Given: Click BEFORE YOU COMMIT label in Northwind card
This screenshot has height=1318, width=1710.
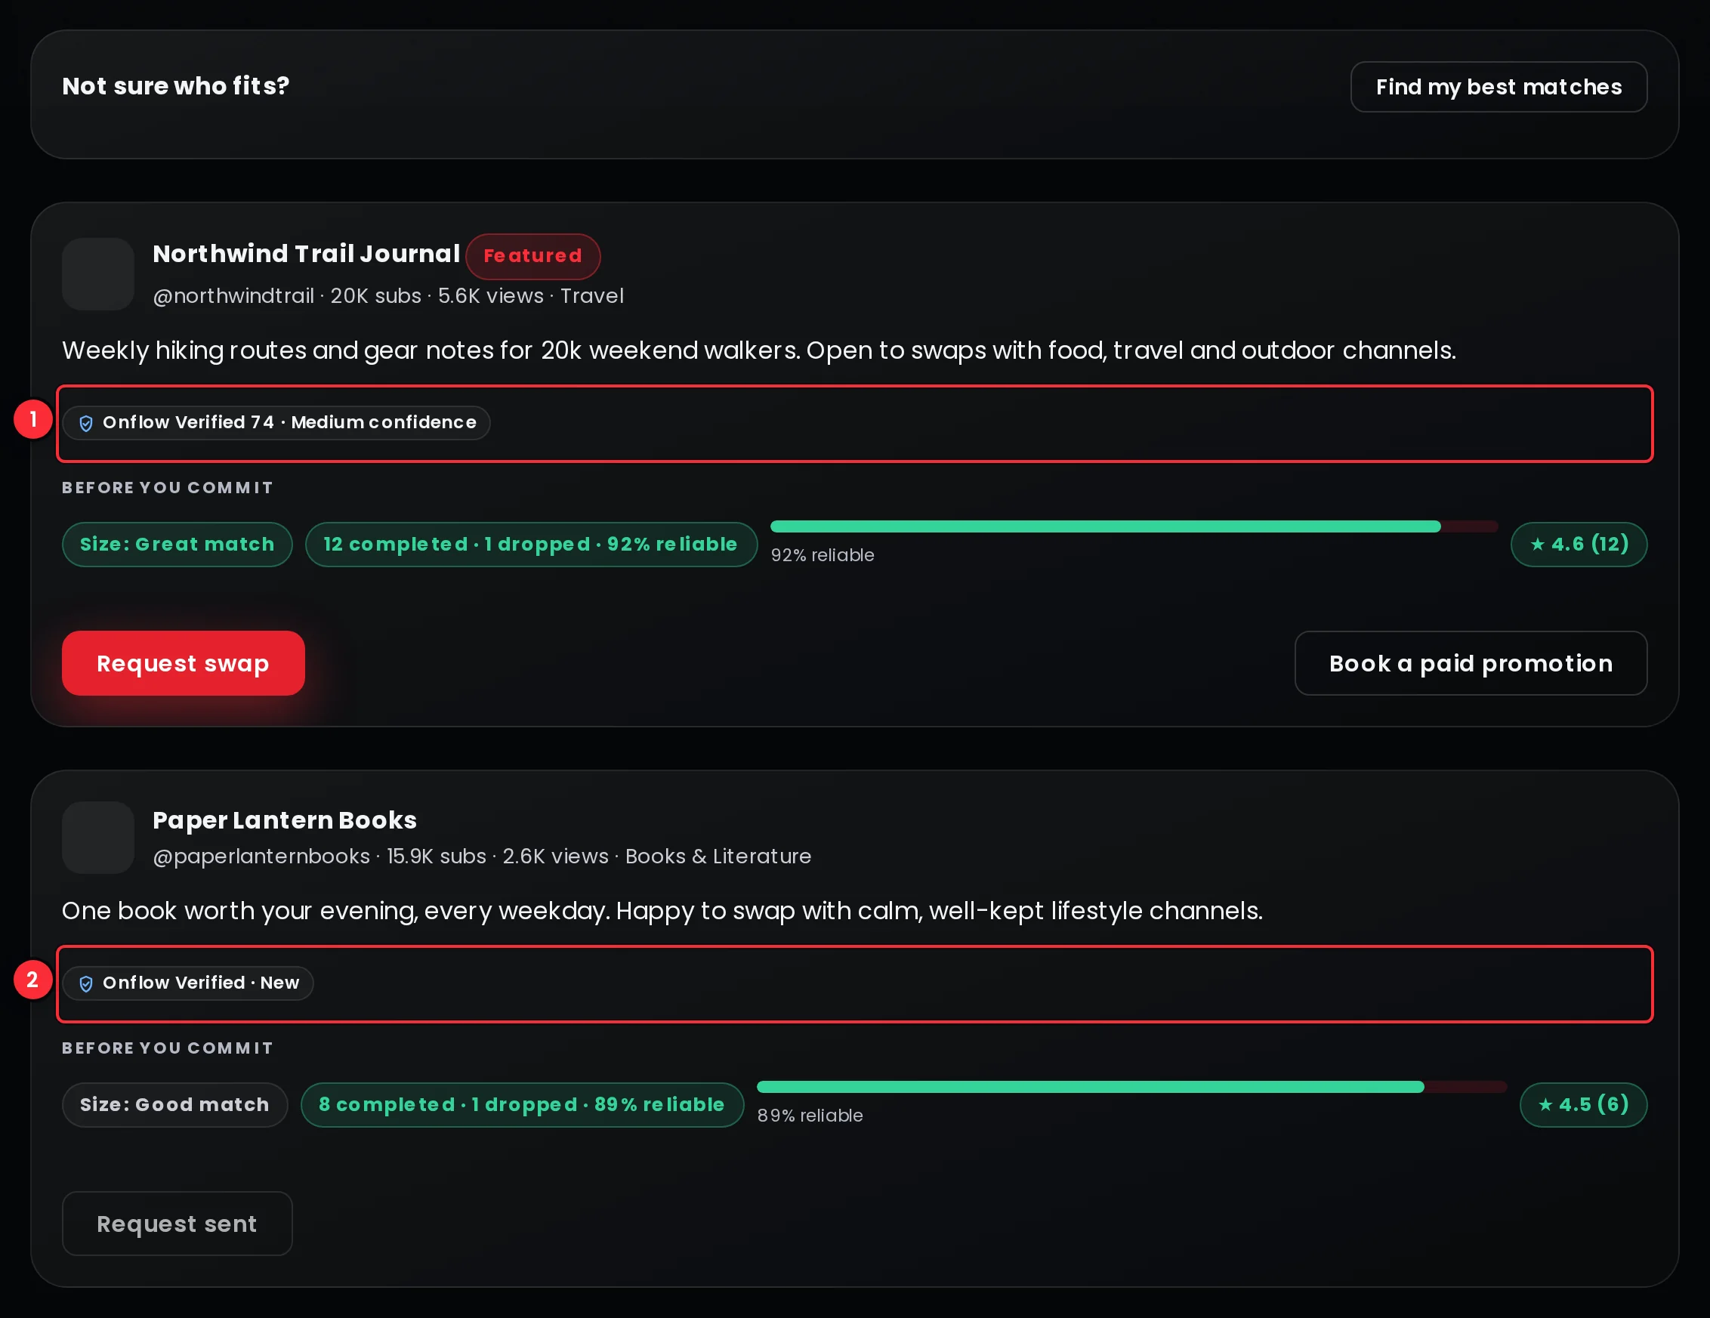Looking at the screenshot, I should point(168,488).
